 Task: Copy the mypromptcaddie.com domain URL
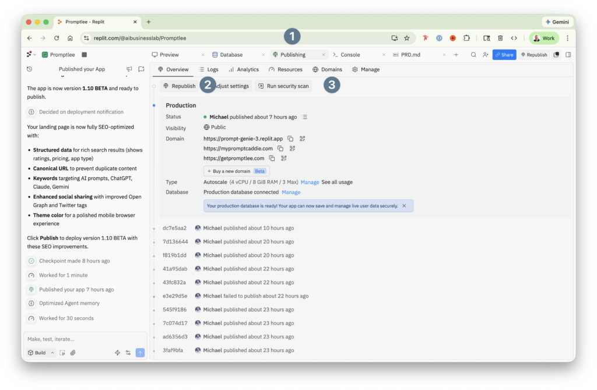[280, 149]
